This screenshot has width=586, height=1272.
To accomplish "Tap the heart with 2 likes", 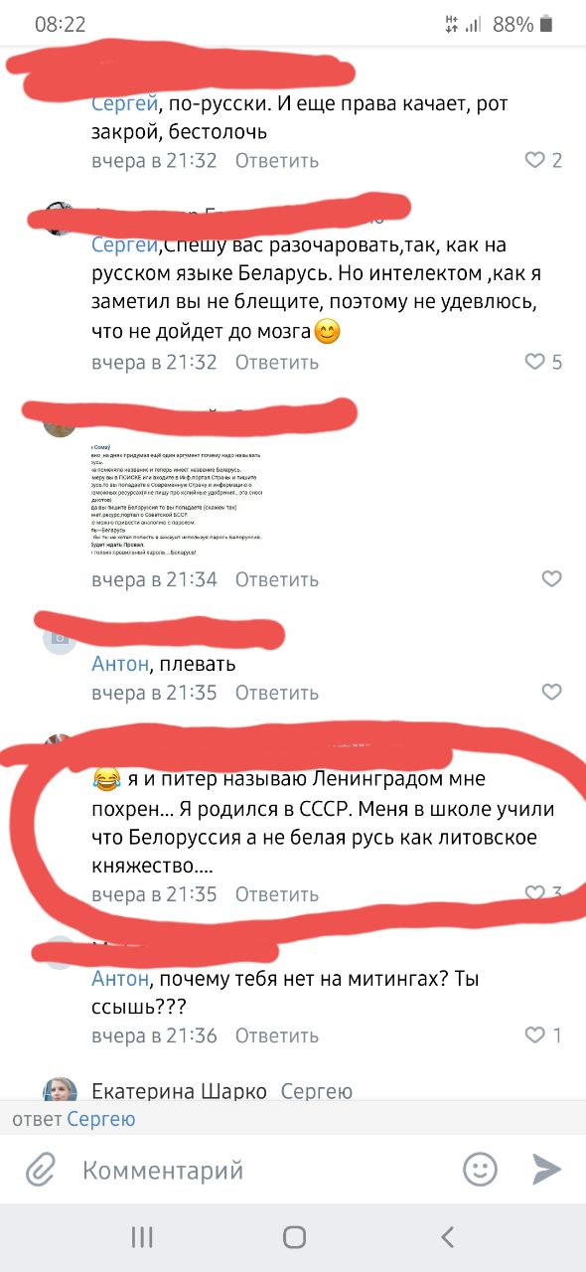I will point(543,160).
